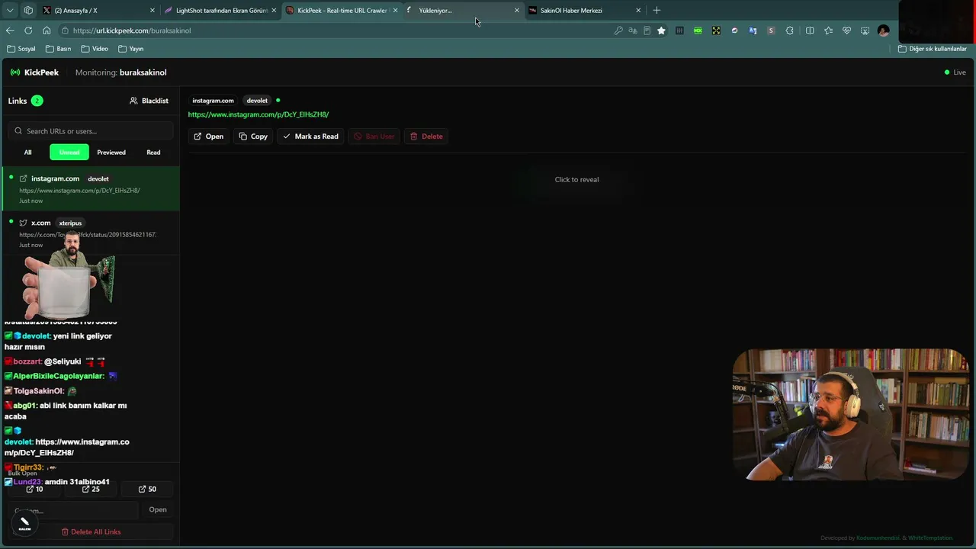This screenshot has height=549, width=976.
Task: Delete the selected link
Action: tap(426, 136)
